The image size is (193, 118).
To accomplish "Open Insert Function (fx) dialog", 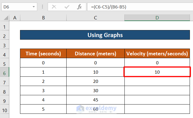I will pyautogui.click(x=80, y=6).
